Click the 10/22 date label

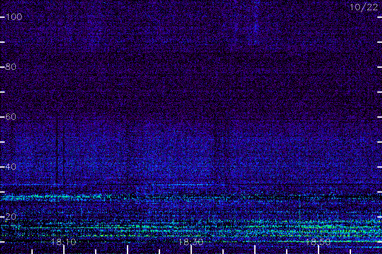pos(364,7)
